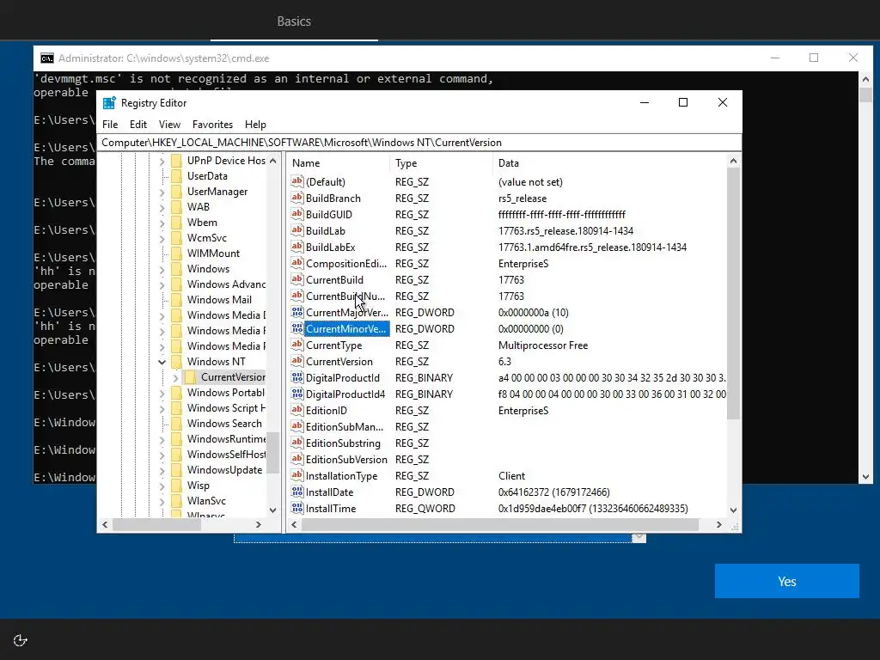Click the ease of access icon at bottom left

(21, 640)
